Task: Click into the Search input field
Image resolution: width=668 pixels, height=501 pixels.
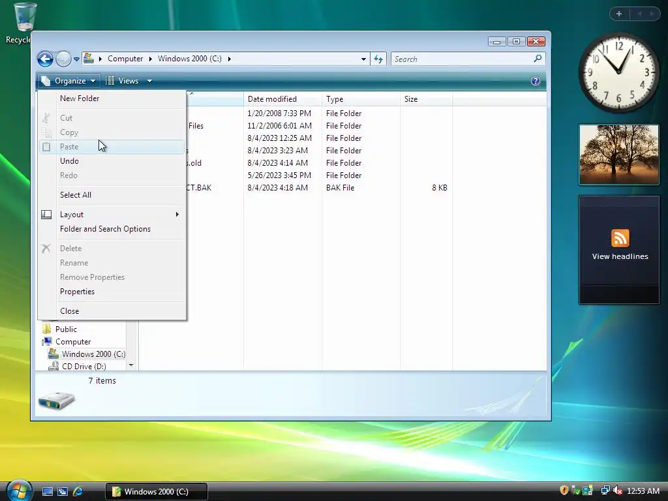Action: (461, 59)
